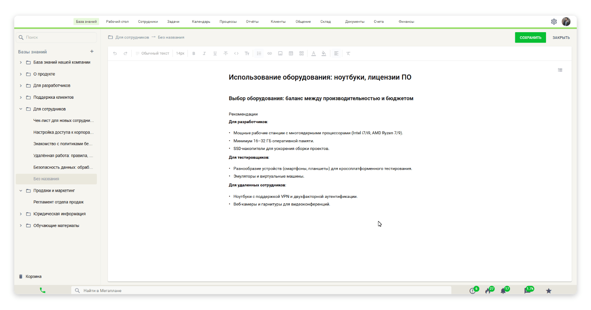
Task: Open the 'Рабочий стол' tab
Action: click(117, 22)
